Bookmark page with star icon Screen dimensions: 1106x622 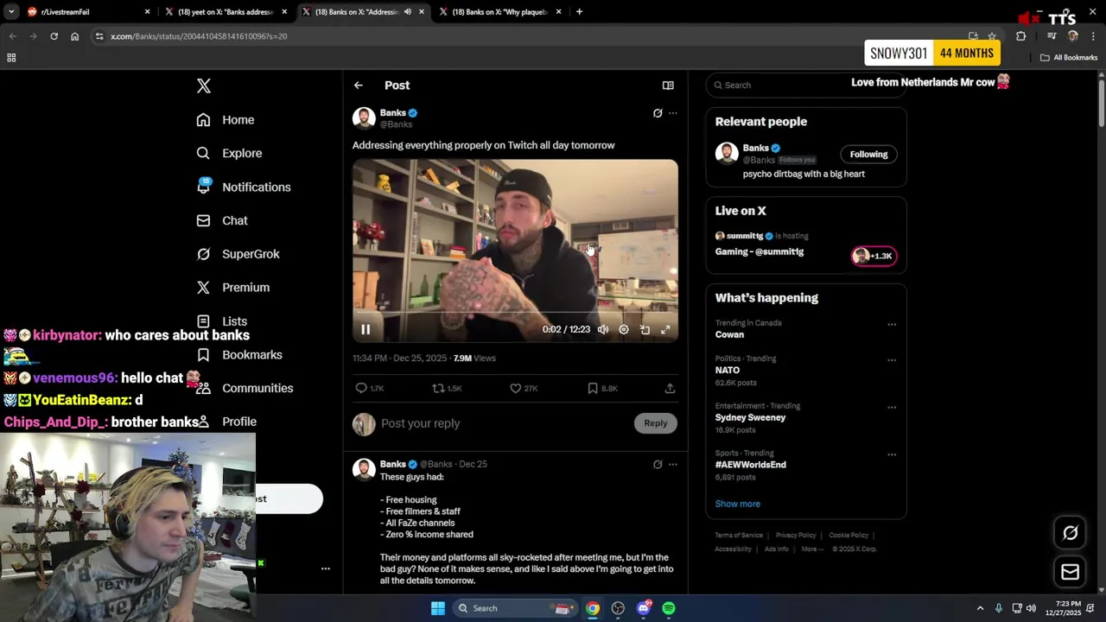[x=992, y=36]
